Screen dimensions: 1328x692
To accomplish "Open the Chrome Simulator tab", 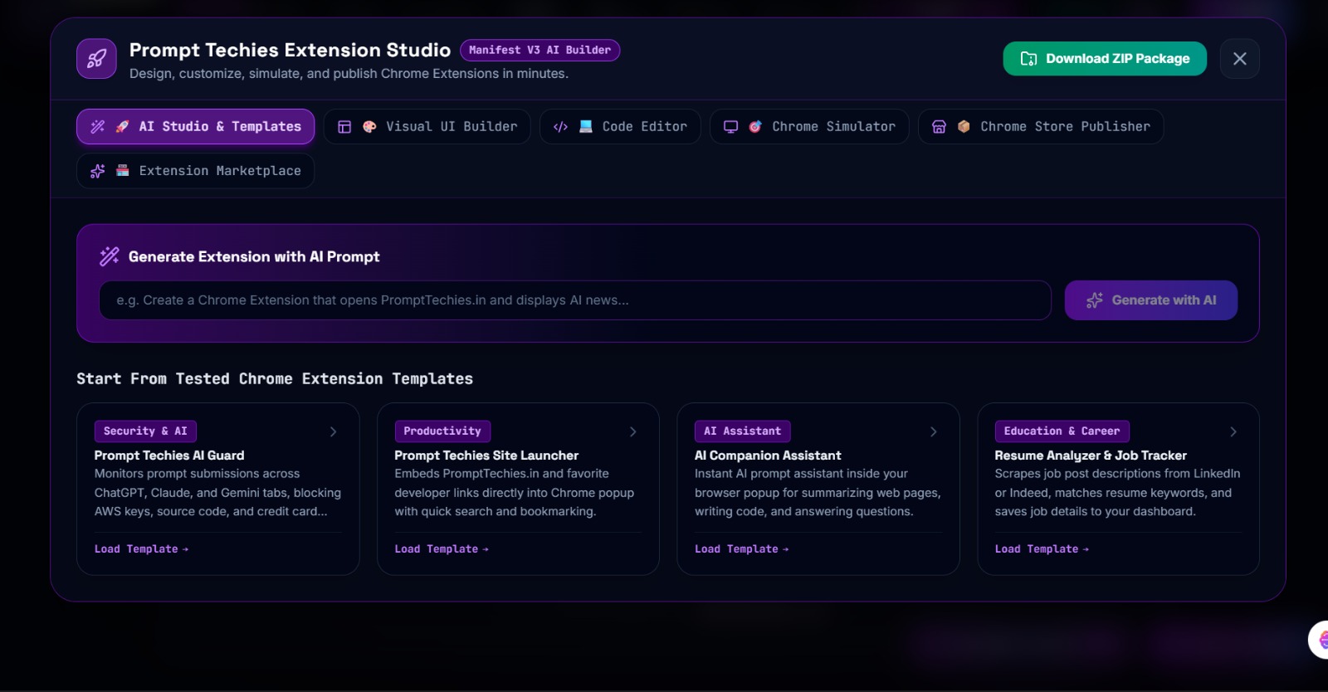I will [x=809, y=127].
